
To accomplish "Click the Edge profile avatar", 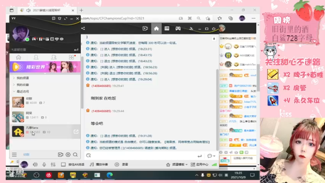I will [x=242, y=18].
